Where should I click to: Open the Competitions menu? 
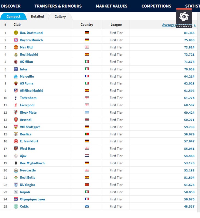point(156,6)
